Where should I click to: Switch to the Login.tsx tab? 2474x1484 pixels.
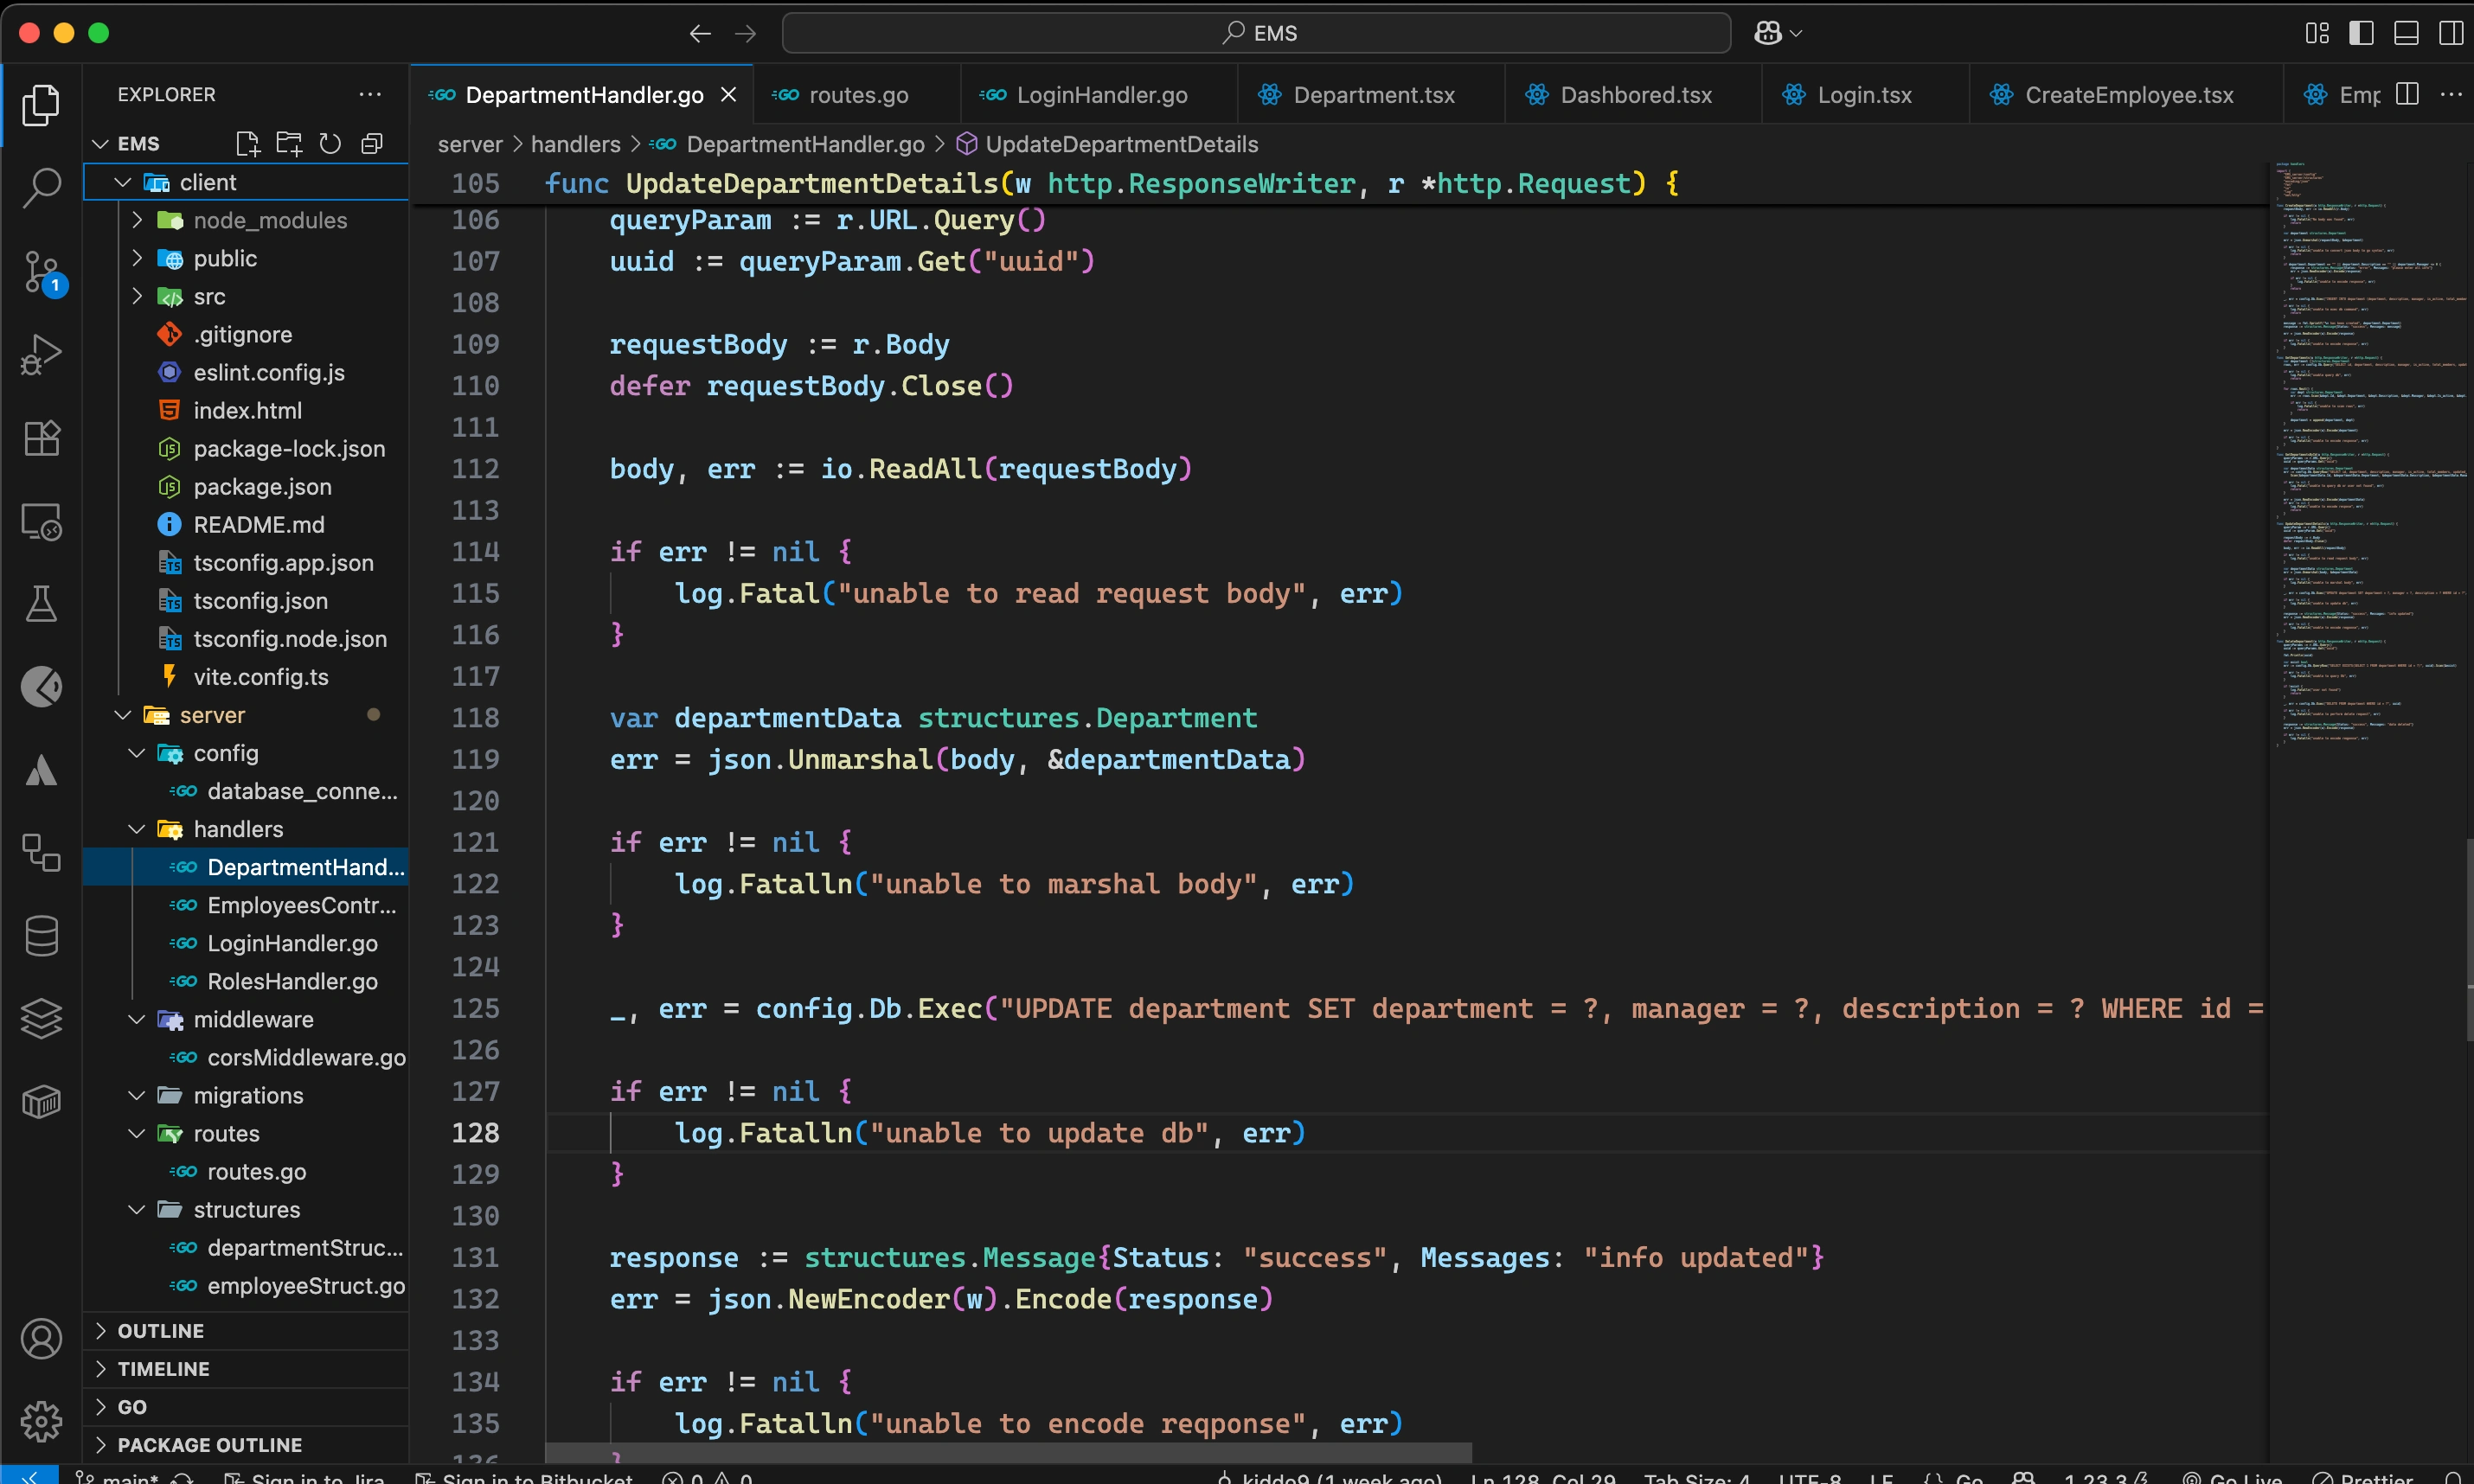click(x=1864, y=94)
